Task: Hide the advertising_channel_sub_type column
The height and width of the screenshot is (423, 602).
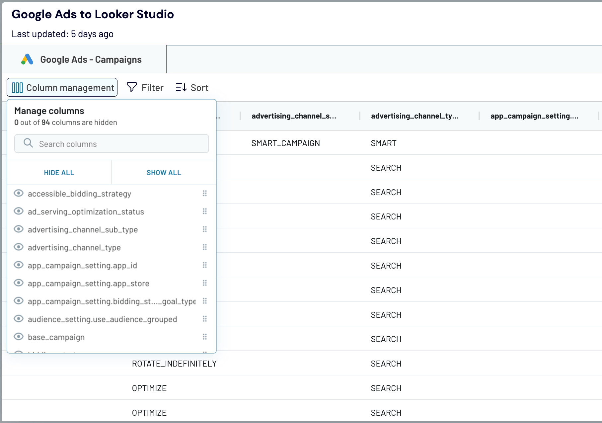Action: 19,229
